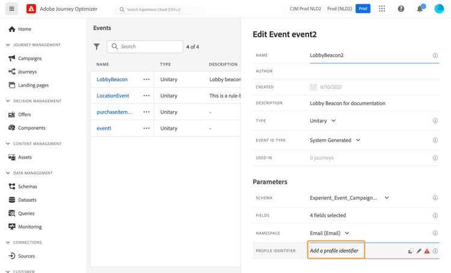Viewport: 451px width, 273px height.
Task: Open the hamburger navigation menu
Action: (12, 9)
